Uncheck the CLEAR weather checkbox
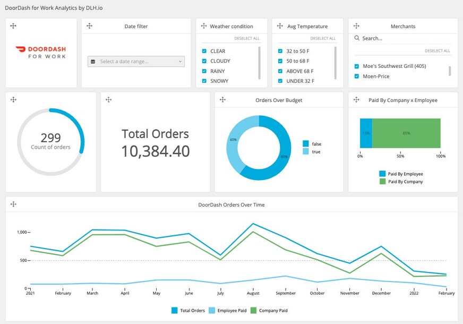This screenshot has height=324, width=463. pos(204,51)
